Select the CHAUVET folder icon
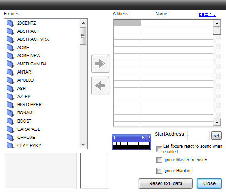Viewport: 226px width, 192px height. 10,138
